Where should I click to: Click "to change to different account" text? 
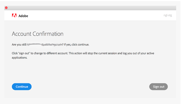pos(49,53)
